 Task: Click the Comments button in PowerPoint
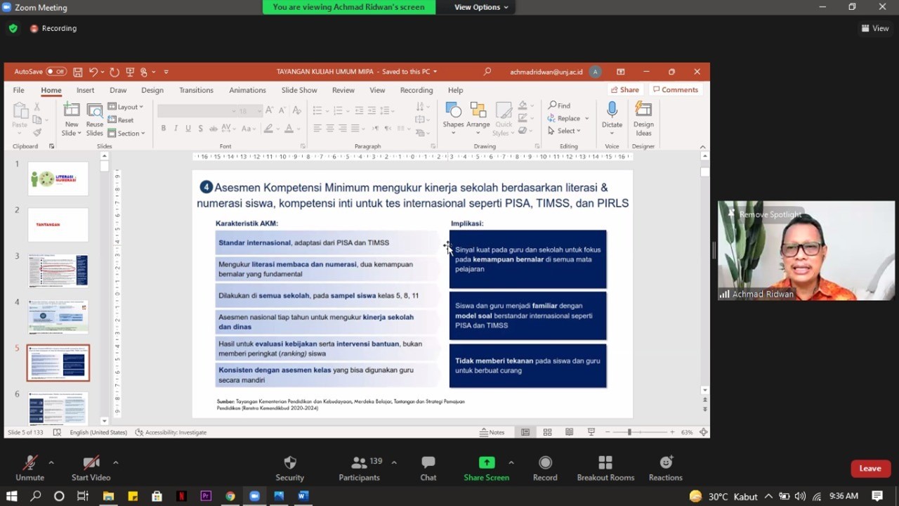point(675,90)
